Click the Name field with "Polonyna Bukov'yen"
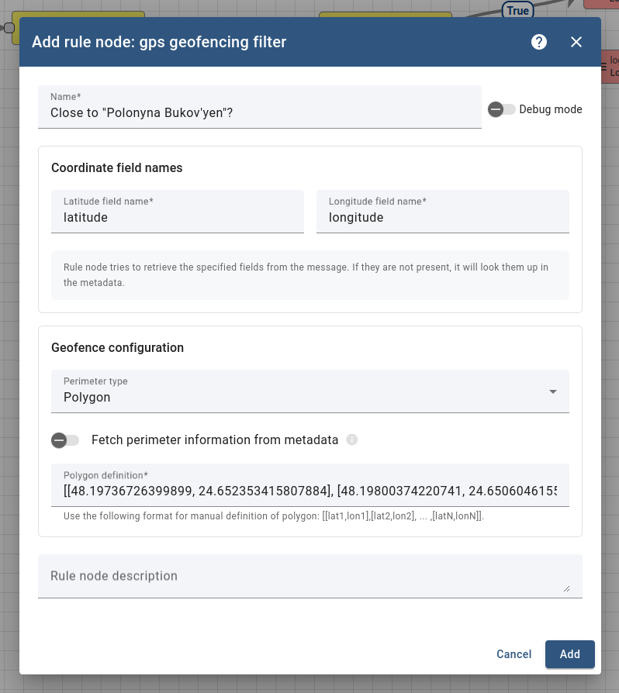The width and height of the screenshot is (619, 693). point(260,112)
